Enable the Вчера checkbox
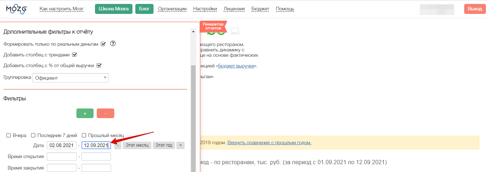 click(x=9, y=136)
